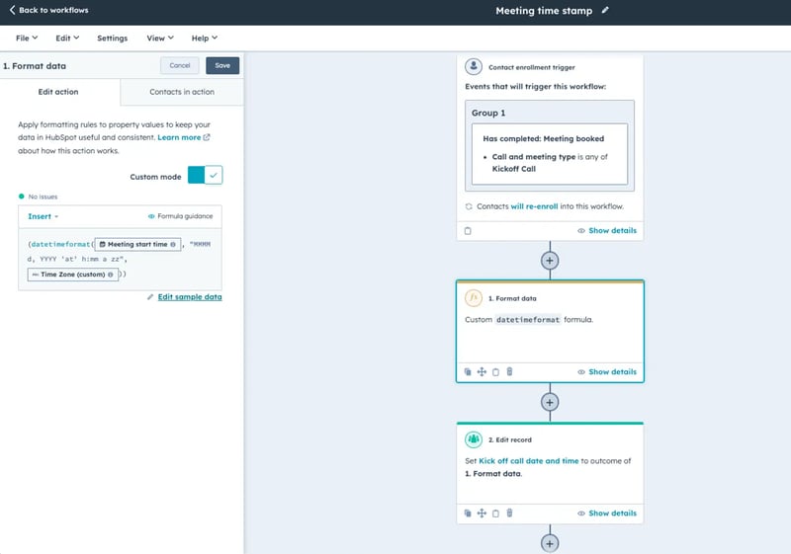Show details of Edit record action
Viewport: 791px width, 554px height.
[607, 514]
